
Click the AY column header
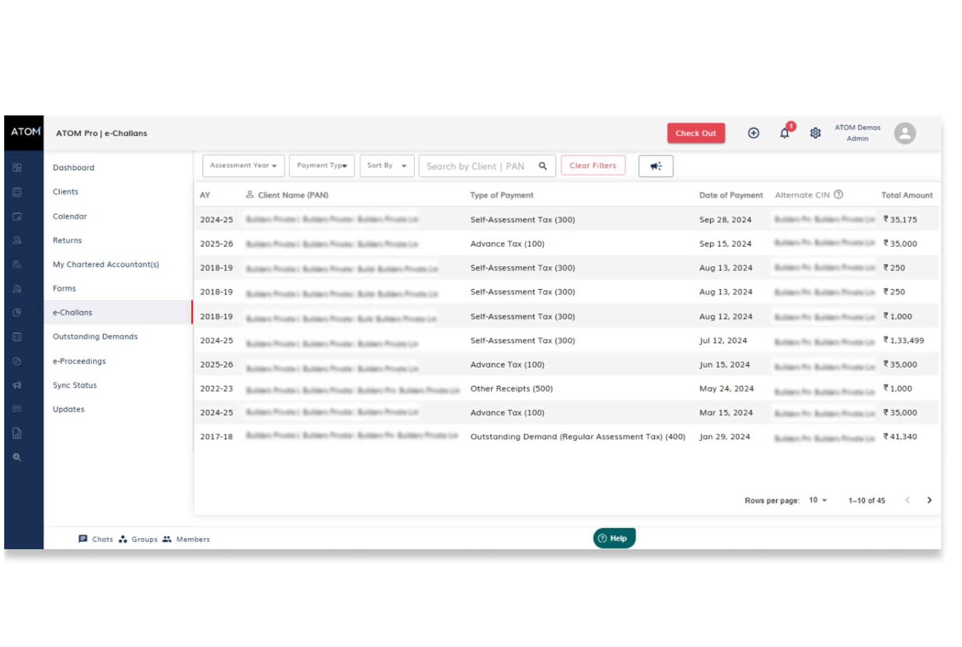tap(205, 195)
